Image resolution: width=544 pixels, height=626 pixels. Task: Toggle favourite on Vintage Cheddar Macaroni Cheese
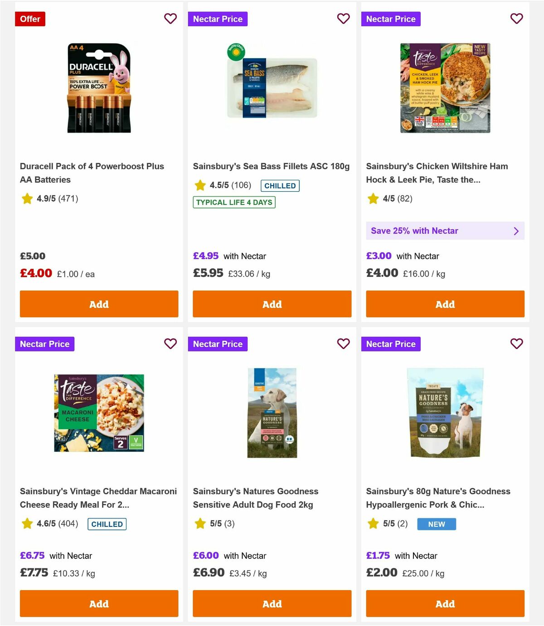click(x=170, y=344)
